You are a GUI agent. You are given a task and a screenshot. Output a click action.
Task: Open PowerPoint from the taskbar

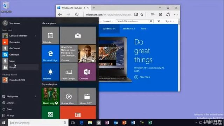click(124, 122)
